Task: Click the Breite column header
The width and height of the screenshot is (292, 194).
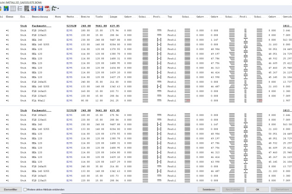Action: pos(85,17)
